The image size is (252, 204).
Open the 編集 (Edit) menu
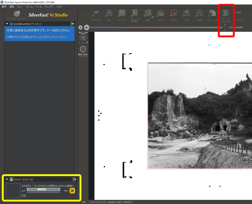click(12, 7)
